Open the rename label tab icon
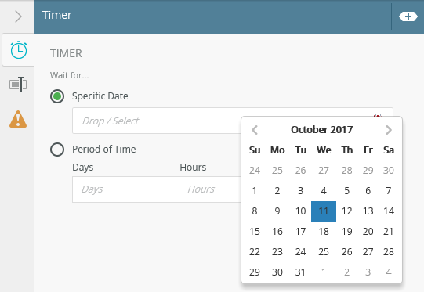 click(x=18, y=85)
